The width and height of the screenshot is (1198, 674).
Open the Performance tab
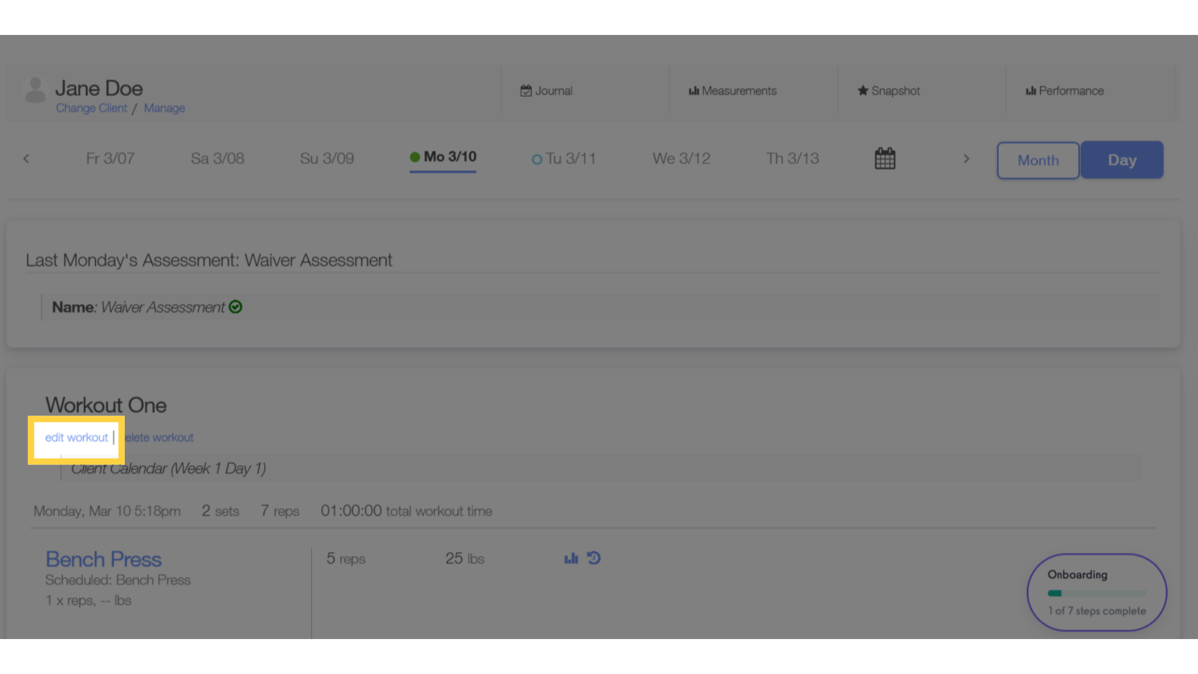pos(1064,90)
